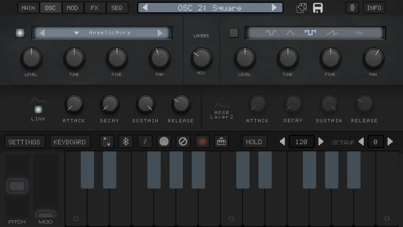This screenshot has height=227, width=403.
Task: Open Bluetooth MIDI icon
Action: (x=126, y=142)
